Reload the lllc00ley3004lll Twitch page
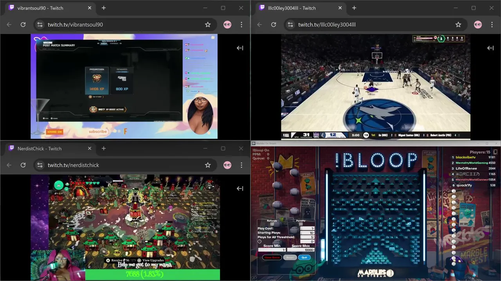This screenshot has height=281, width=501. [274, 25]
